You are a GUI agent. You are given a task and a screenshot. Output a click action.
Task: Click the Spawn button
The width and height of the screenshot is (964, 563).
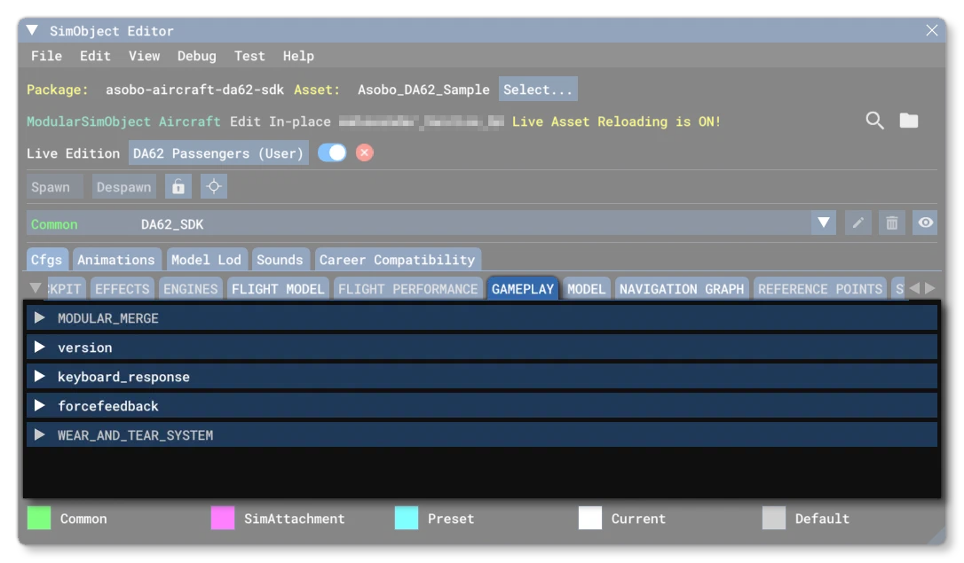pyautogui.click(x=54, y=187)
